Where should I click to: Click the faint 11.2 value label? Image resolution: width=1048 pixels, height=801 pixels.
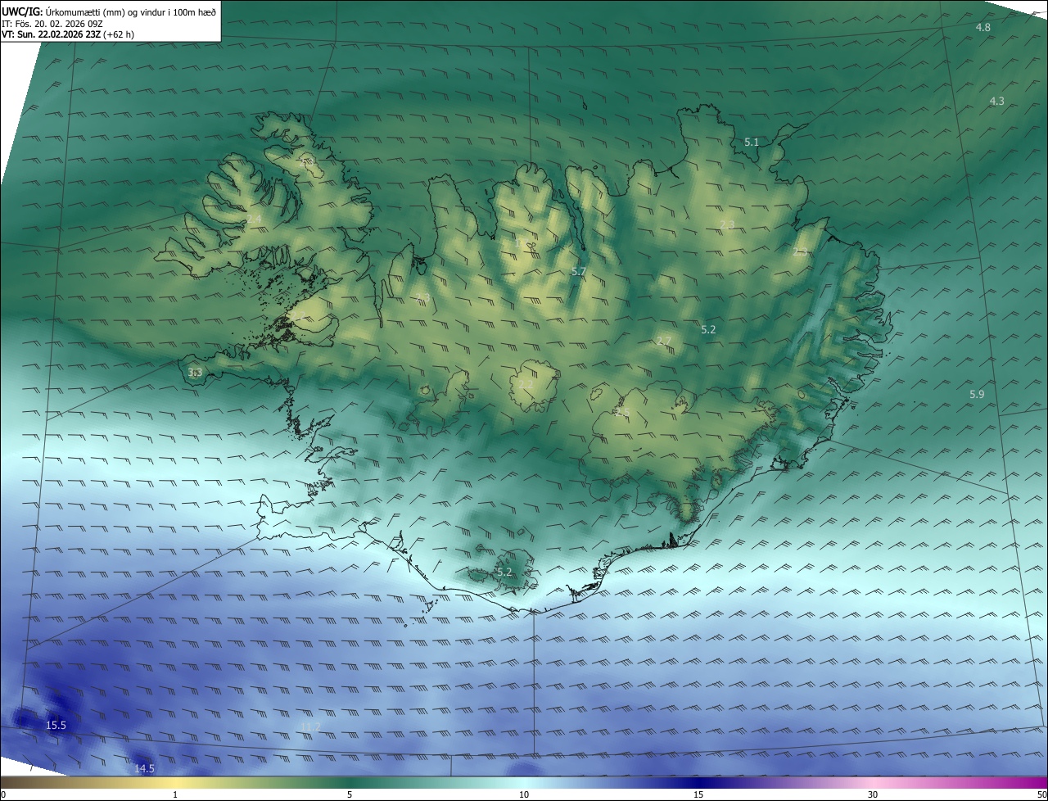coord(310,727)
